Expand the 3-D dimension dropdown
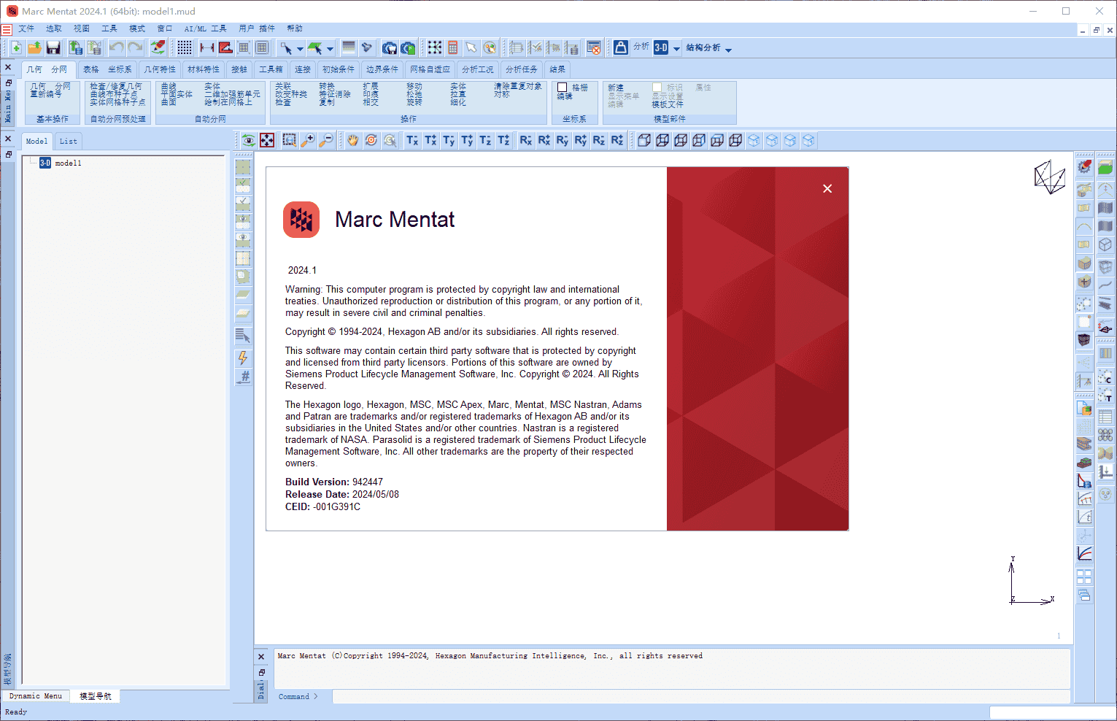Viewport: 1117px width, 721px height. [x=676, y=49]
